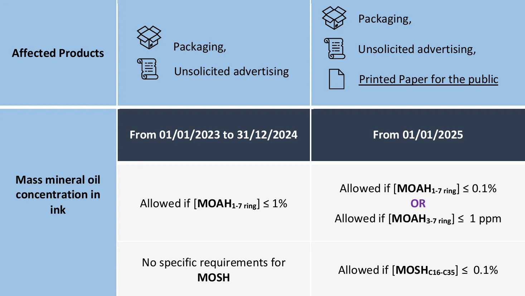Click the Unsolicited advertising text in 2023 column
Image resolution: width=525 pixels, height=296 pixels.
[232, 71]
